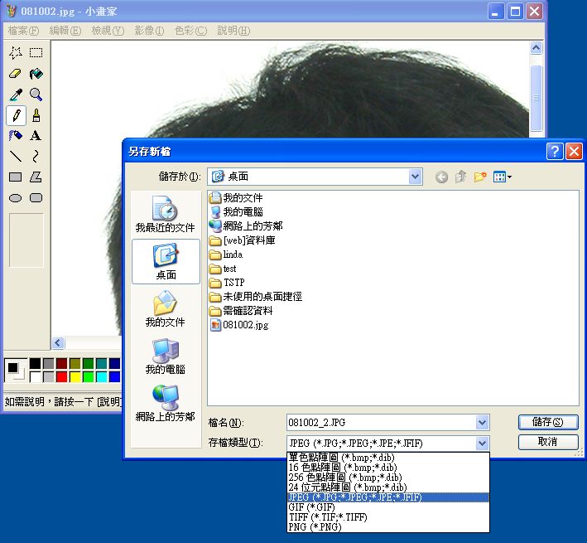
Task: Choose the Text tool marked A
Action: click(36, 135)
